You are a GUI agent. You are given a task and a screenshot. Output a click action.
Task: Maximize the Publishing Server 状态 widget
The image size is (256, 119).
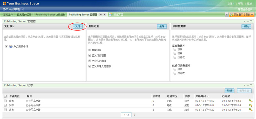[x=251, y=85]
